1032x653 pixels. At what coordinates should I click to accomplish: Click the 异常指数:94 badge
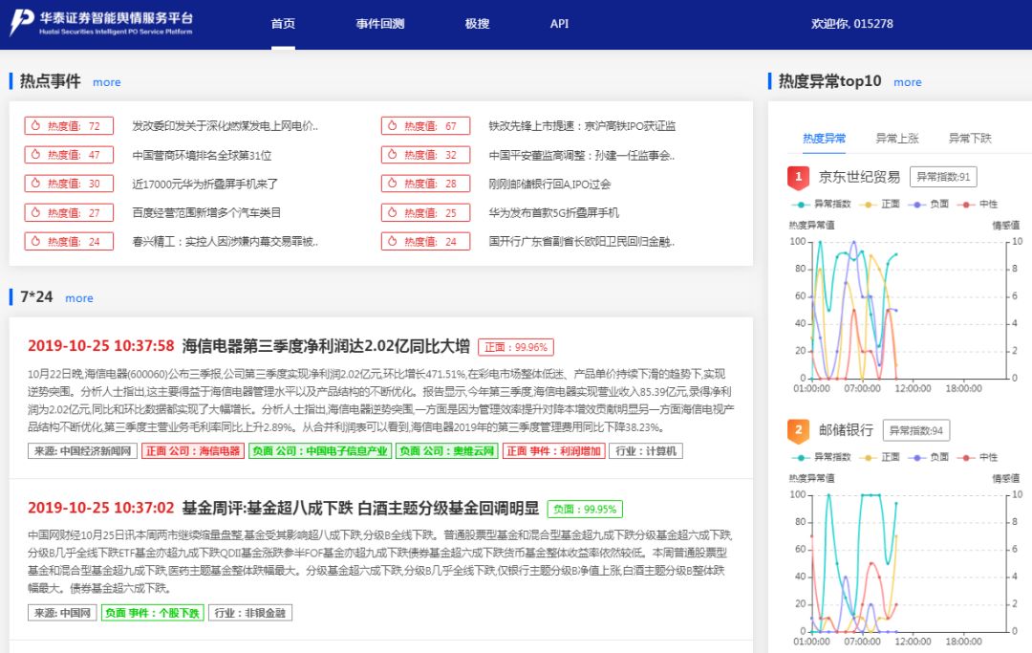[916, 430]
